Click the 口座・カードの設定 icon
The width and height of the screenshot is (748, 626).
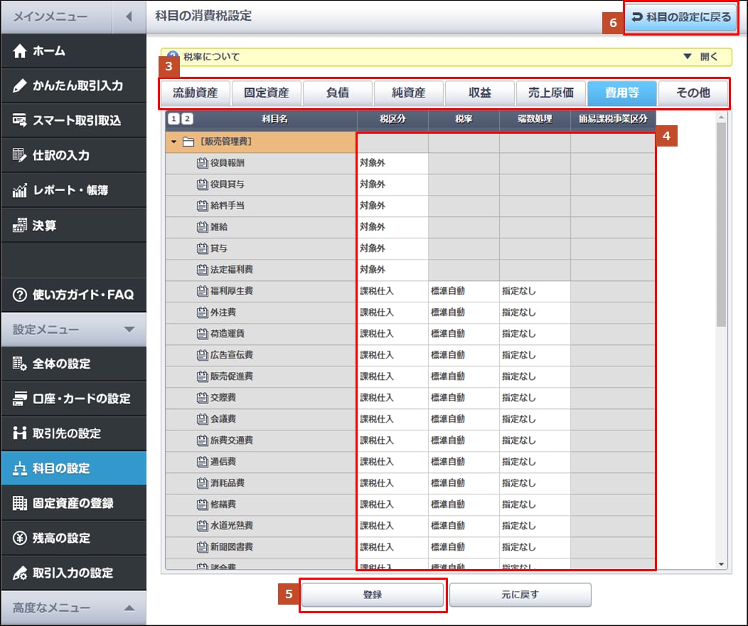[20, 399]
